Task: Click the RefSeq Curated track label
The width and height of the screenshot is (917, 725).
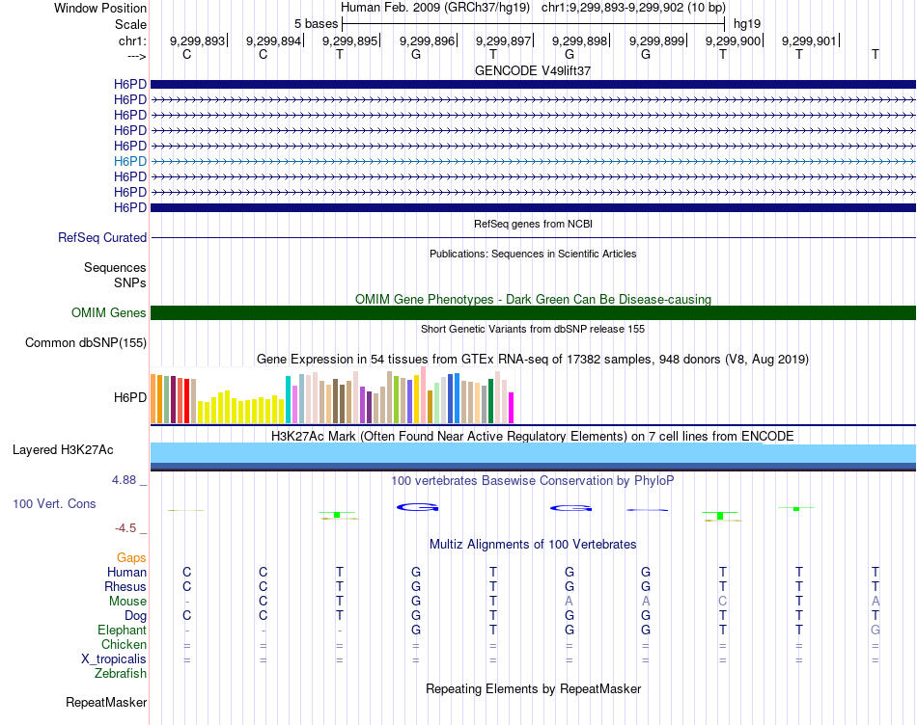Action: (102, 238)
